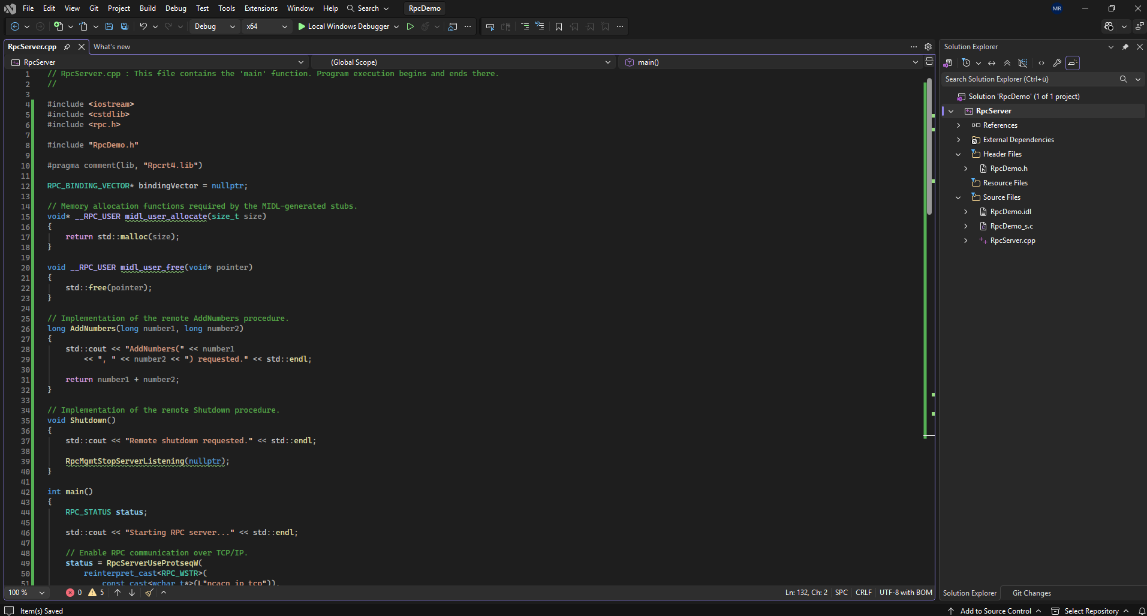Click the split editor icon beside main()

(929, 62)
